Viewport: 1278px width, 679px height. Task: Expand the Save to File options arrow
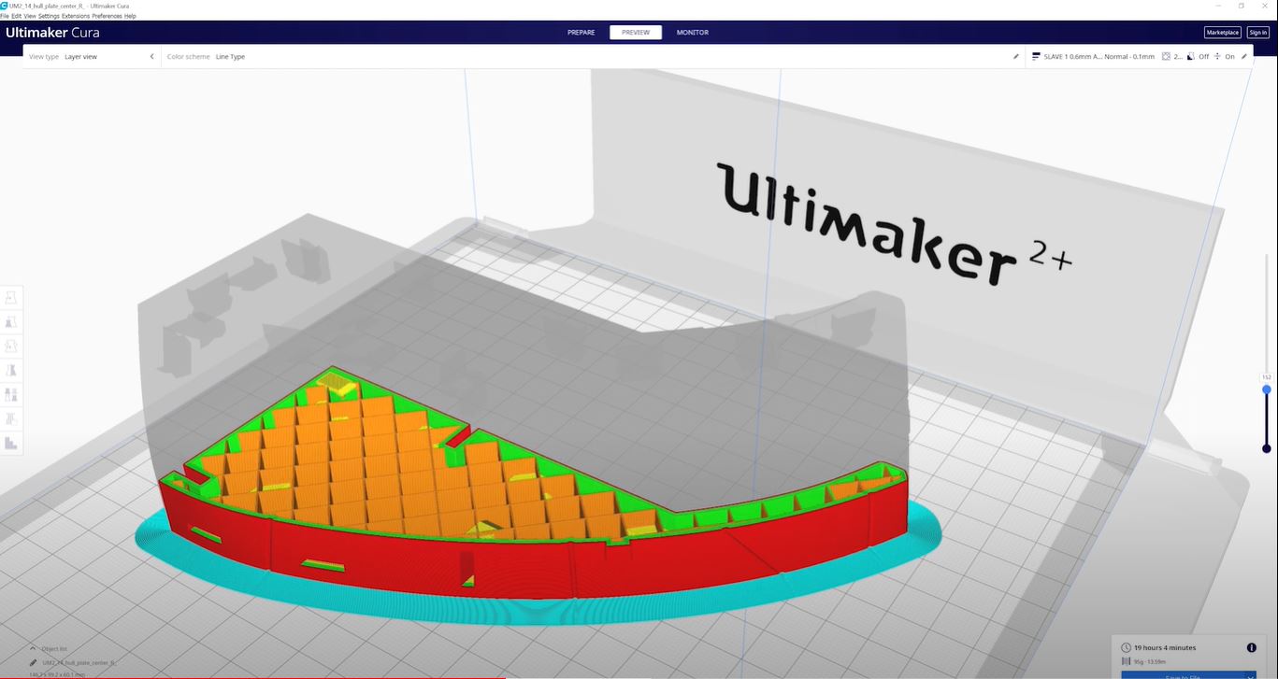coord(1251,675)
